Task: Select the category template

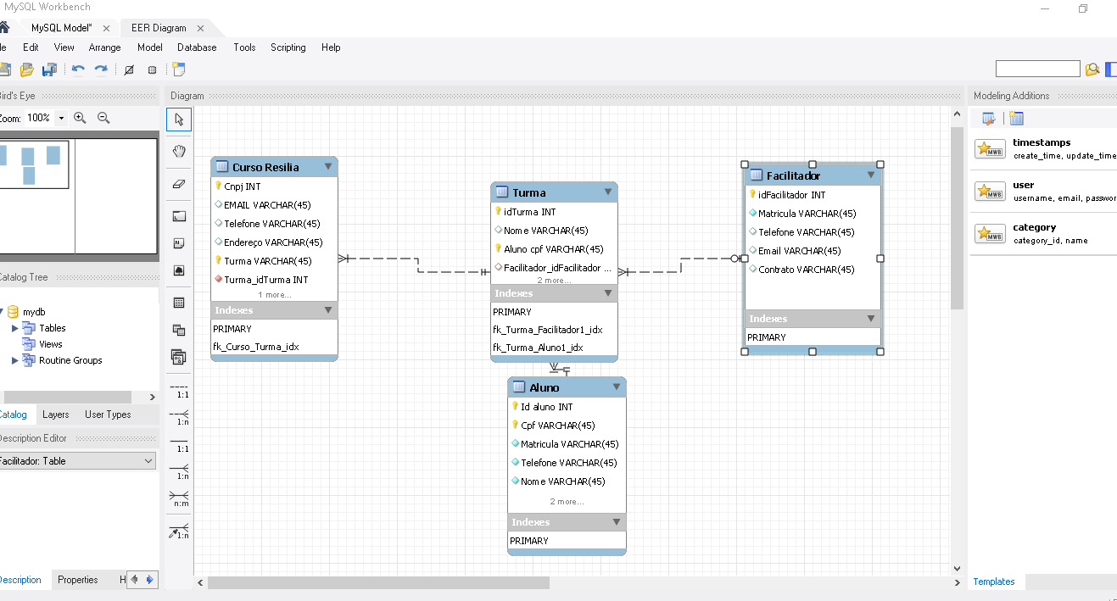Action: (1043, 234)
